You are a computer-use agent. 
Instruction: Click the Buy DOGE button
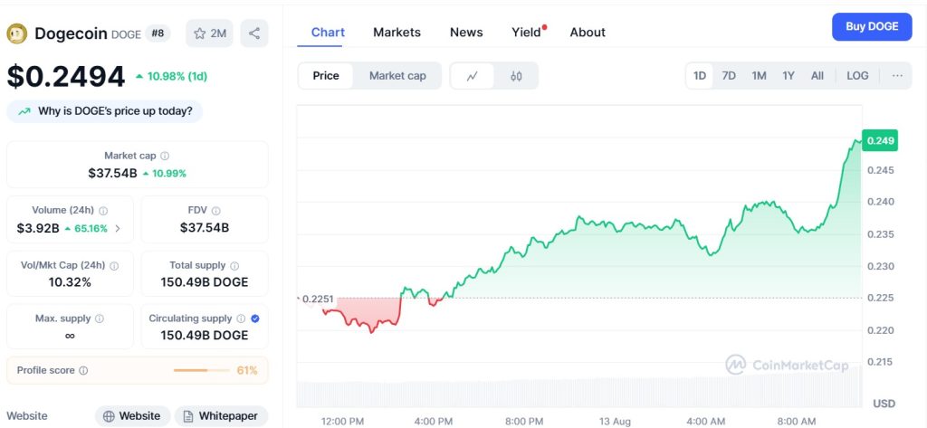click(x=872, y=27)
